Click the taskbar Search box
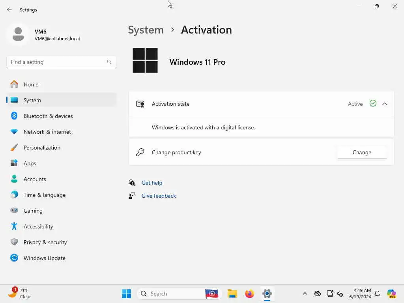Screen dimensions: 404x303 (180, 294)
